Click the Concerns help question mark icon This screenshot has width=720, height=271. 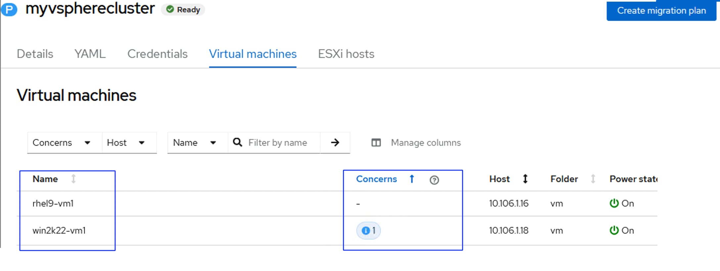[x=434, y=180]
